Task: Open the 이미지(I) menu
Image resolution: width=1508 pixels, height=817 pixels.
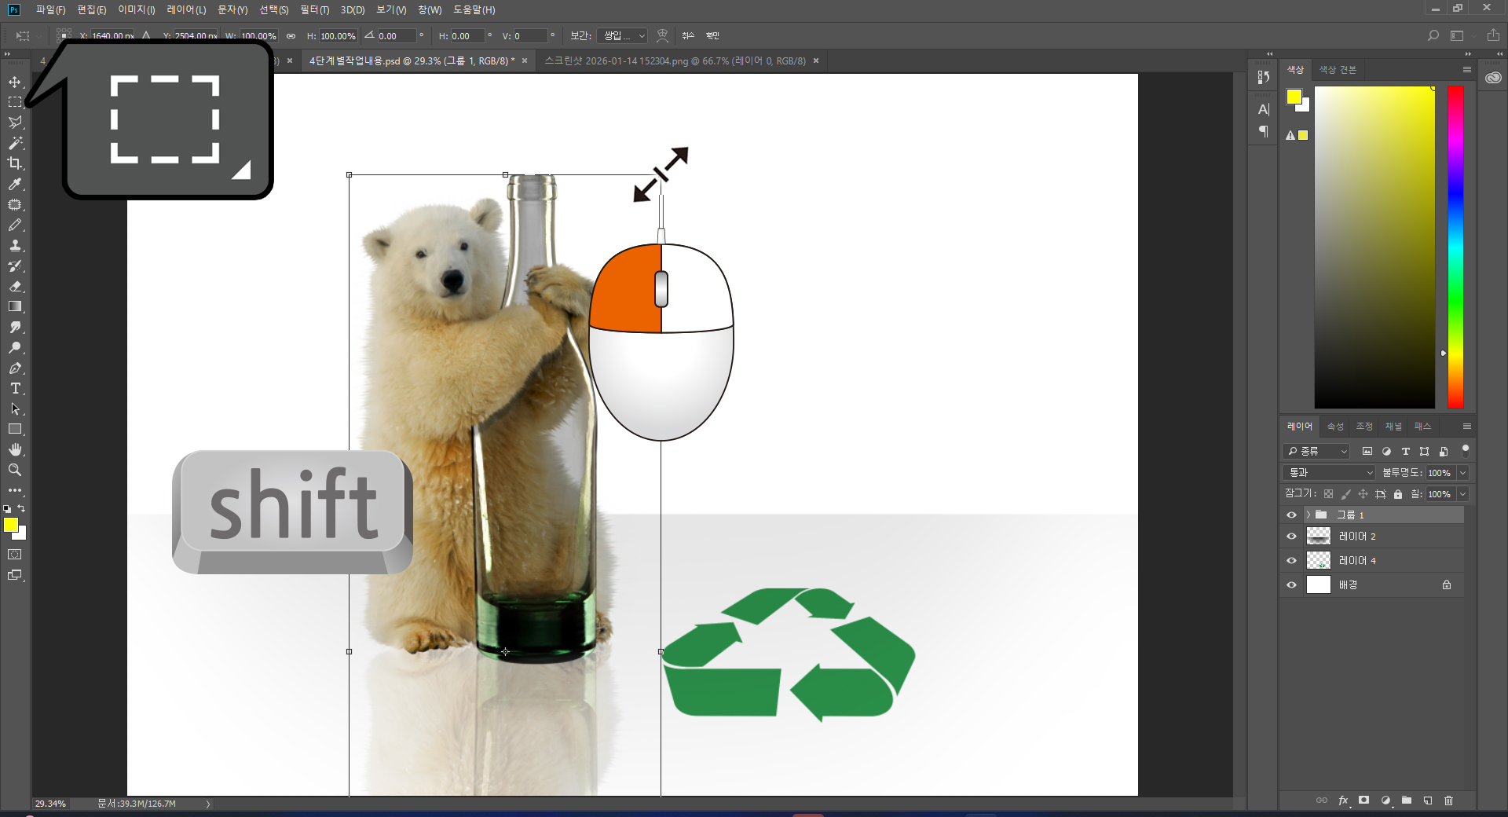Action: (137, 9)
